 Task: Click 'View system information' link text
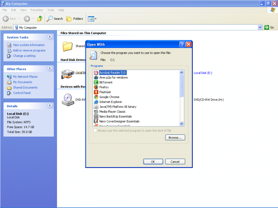tap(29, 45)
